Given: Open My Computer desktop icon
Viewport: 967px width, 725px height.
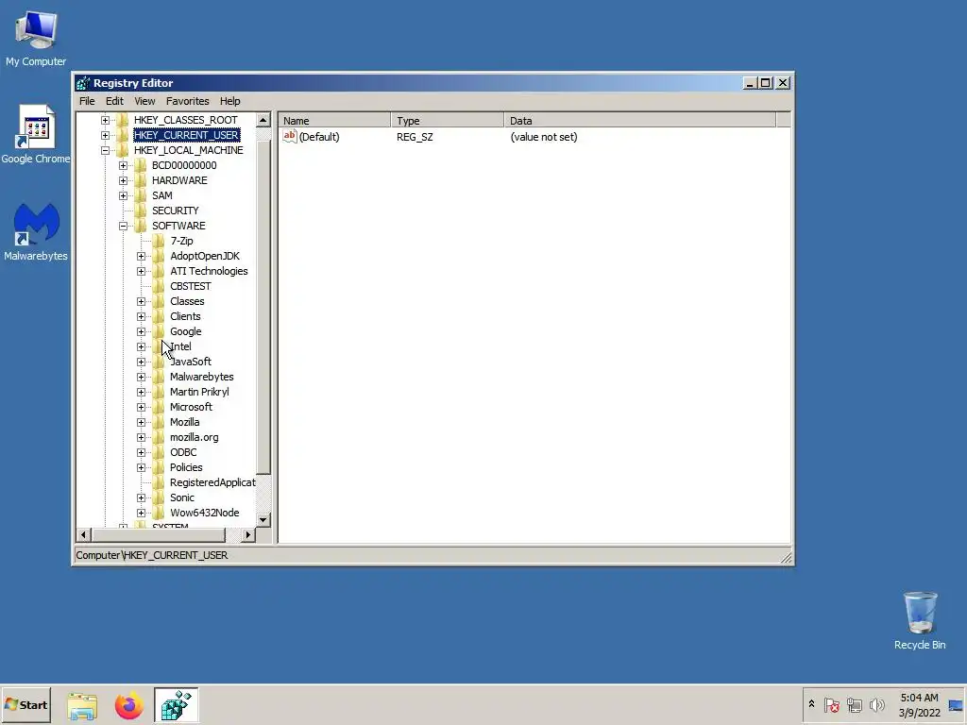Looking at the screenshot, I should click(x=36, y=39).
